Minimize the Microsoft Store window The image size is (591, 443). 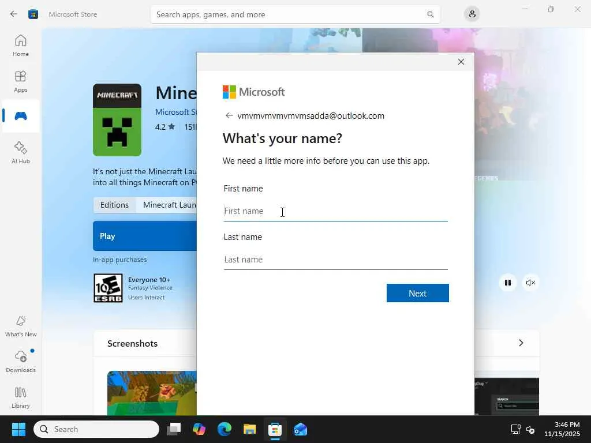[524, 9]
